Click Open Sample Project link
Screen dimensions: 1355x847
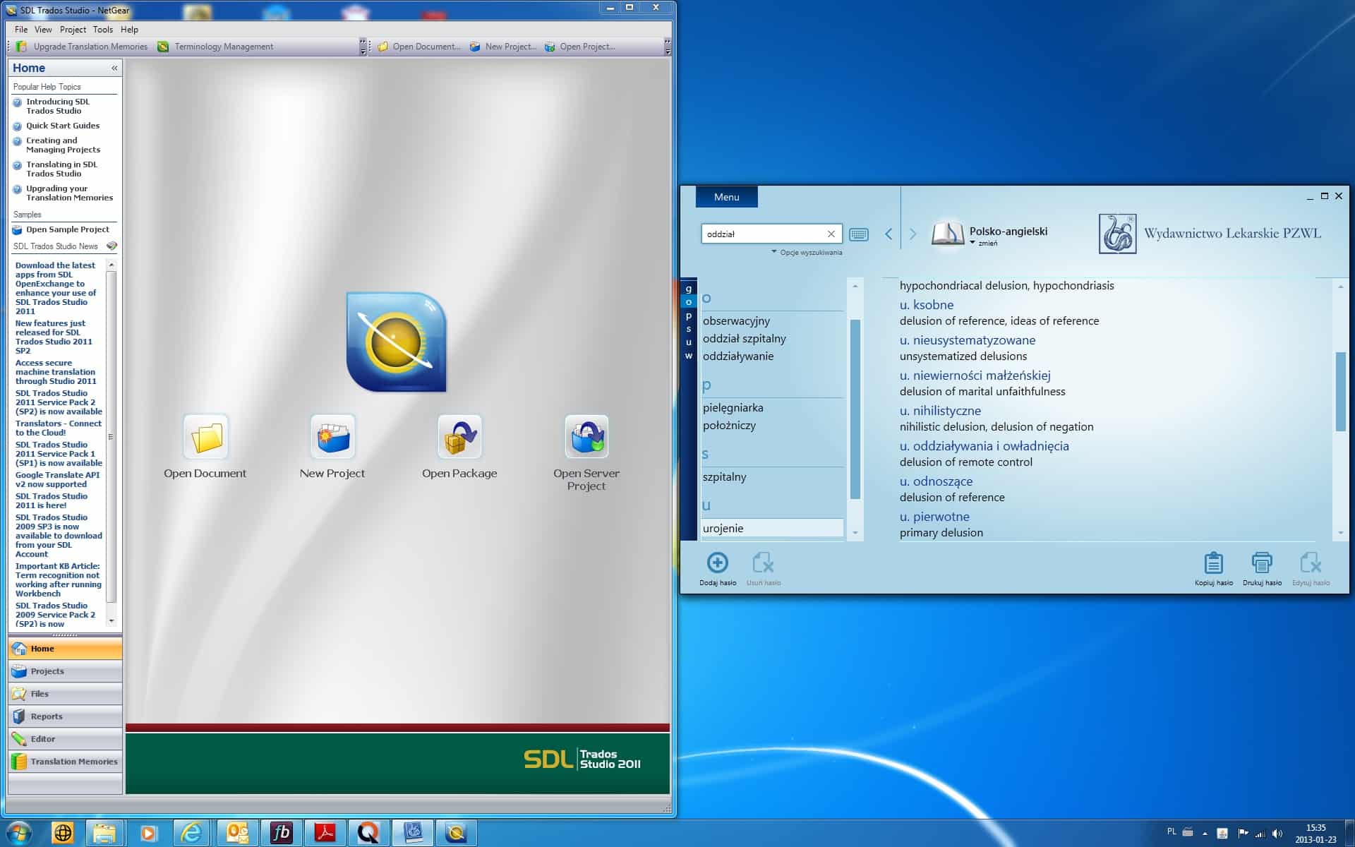tap(67, 229)
